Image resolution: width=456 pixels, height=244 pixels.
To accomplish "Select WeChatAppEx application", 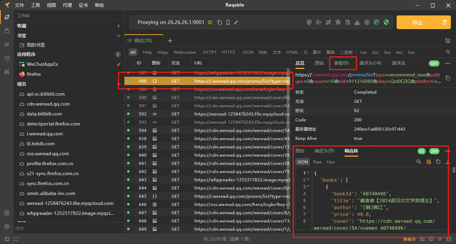I will [x=69, y=64].
